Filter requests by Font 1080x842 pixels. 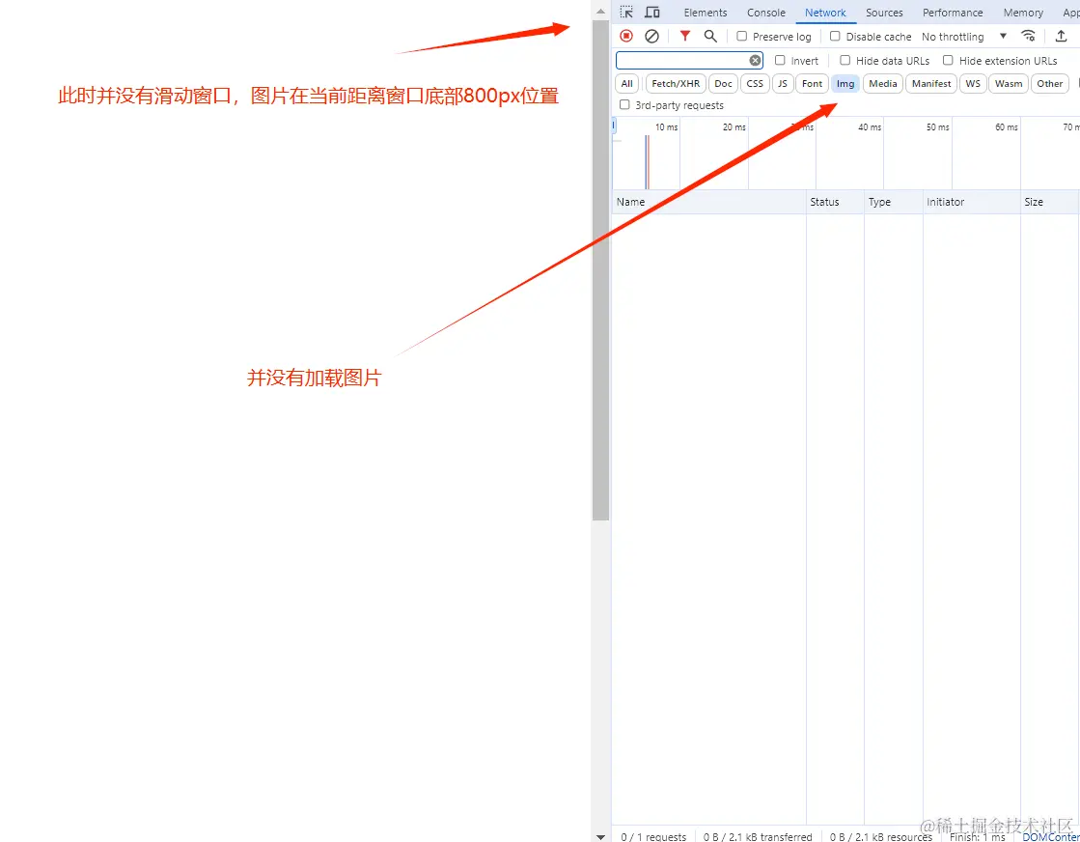tap(812, 83)
